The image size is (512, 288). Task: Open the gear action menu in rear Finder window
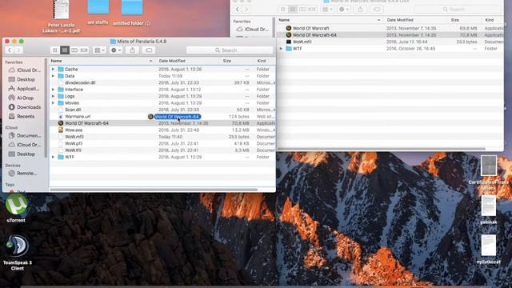343,9
